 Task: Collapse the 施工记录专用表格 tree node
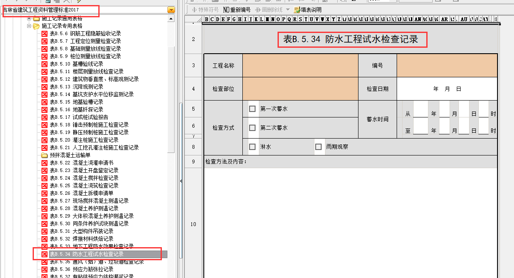[x=29, y=26]
